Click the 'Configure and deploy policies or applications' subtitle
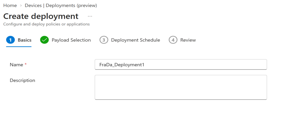 [x=46, y=24]
